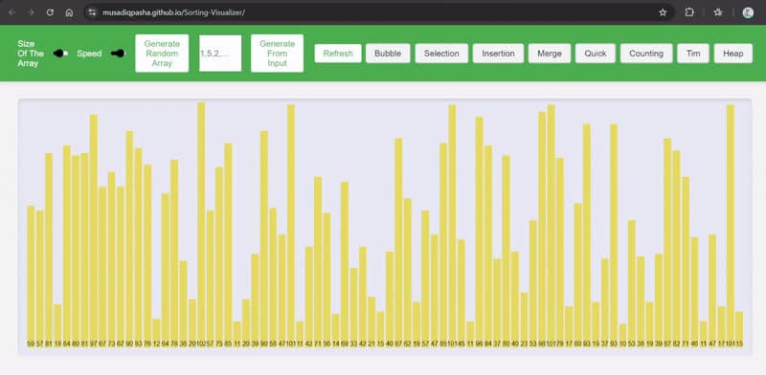Adjust the Size Of The Array slider
The width and height of the screenshot is (766, 375).
[60, 54]
